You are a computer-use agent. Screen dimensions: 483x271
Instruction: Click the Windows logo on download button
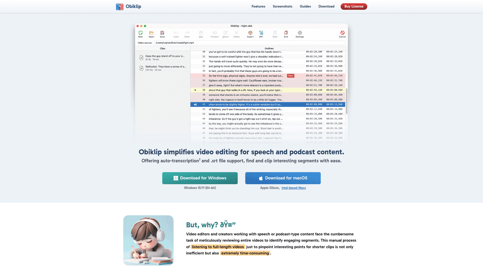click(x=176, y=178)
